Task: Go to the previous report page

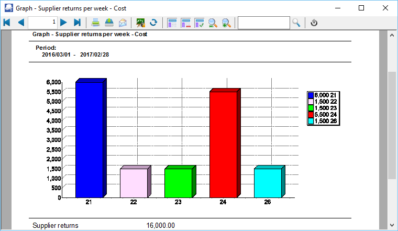Action: [21, 23]
